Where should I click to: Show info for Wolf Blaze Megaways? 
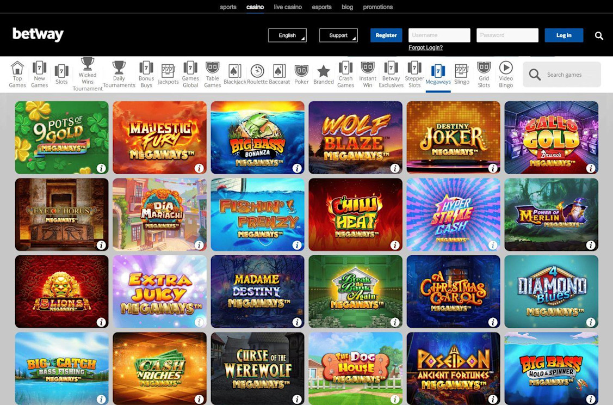[x=395, y=168]
